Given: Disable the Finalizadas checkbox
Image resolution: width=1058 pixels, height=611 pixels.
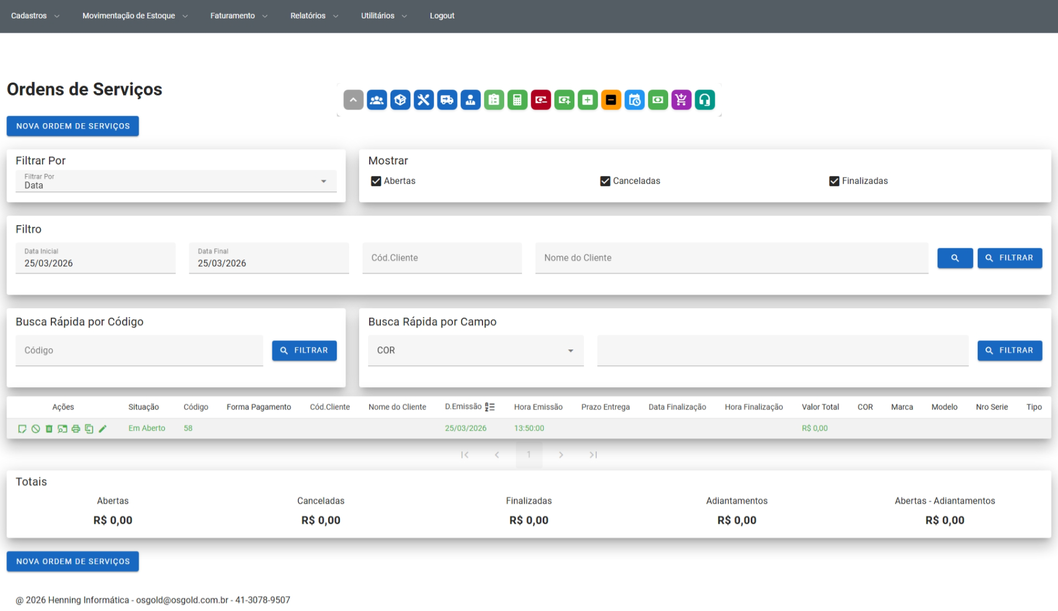Looking at the screenshot, I should tap(833, 181).
